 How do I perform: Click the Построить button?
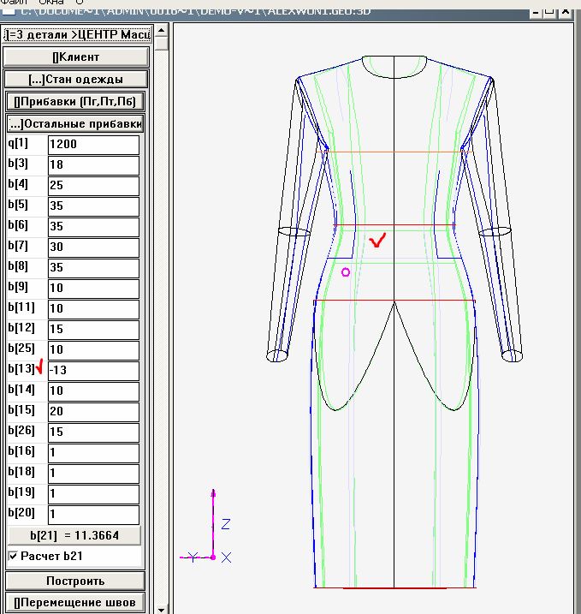[x=75, y=581]
